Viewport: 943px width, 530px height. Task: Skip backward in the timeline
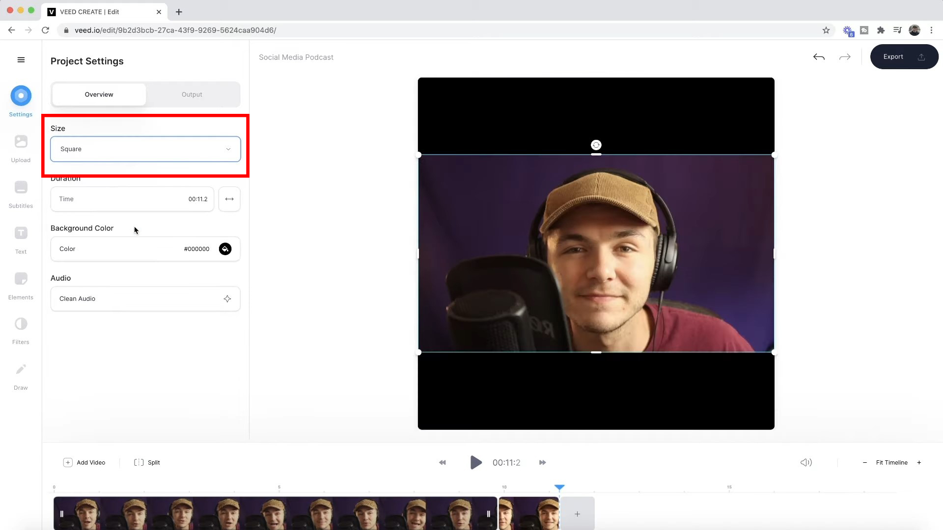(443, 463)
